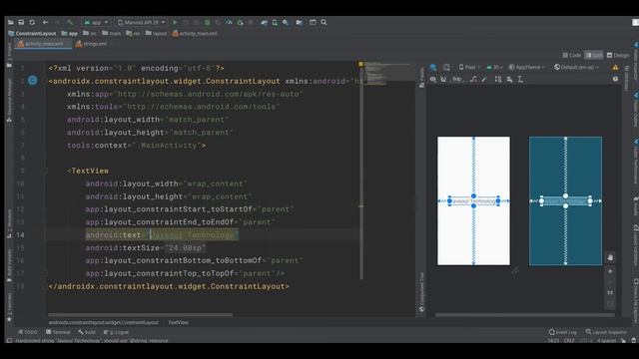The width and height of the screenshot is (639, 359).
Task: Click the CRLF line separator status entry
Action: [x=569, y=340]
